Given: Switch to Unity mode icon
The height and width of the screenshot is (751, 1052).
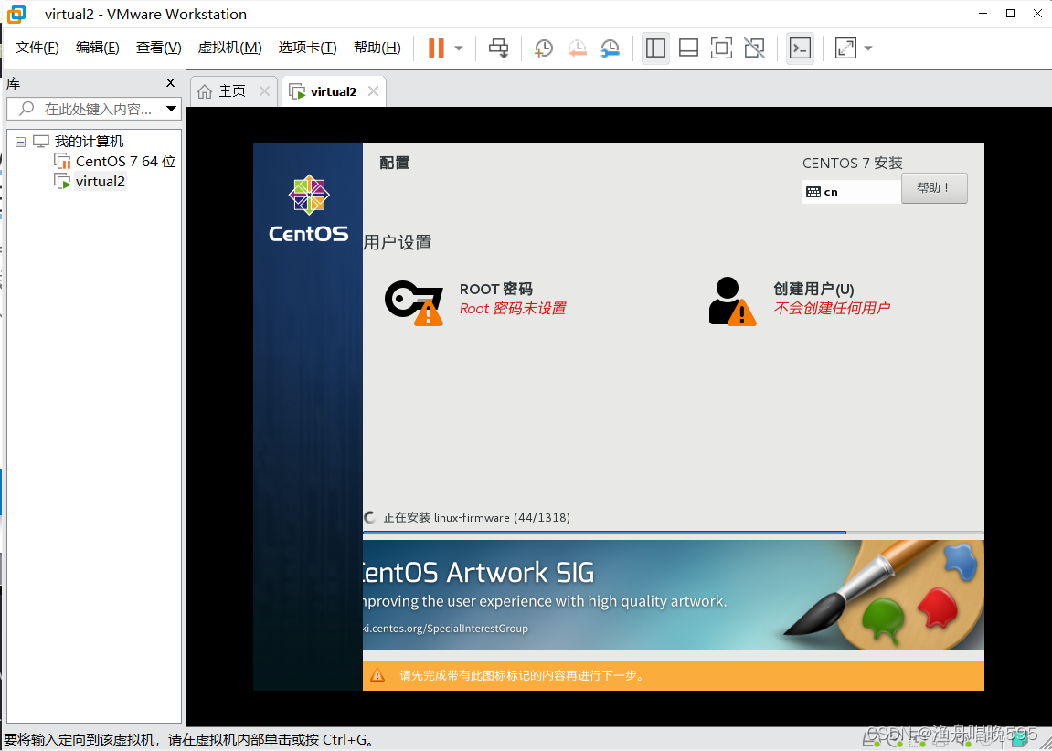Looking at the screenshot, I should [755, 48].
